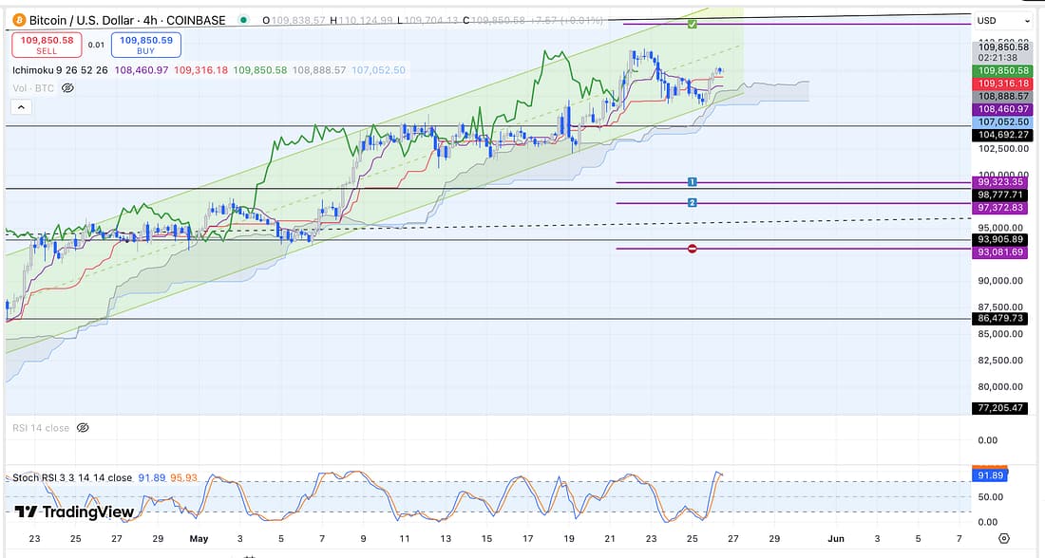Click gray 108,888.57 in the Ichimoku legend
The width and height of the screenshot is (1045, 558).
[x=319, y=70]
